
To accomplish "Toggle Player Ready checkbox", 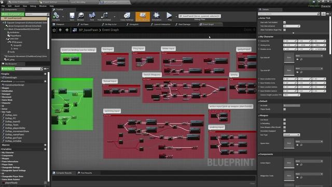I will coord(285,109).
